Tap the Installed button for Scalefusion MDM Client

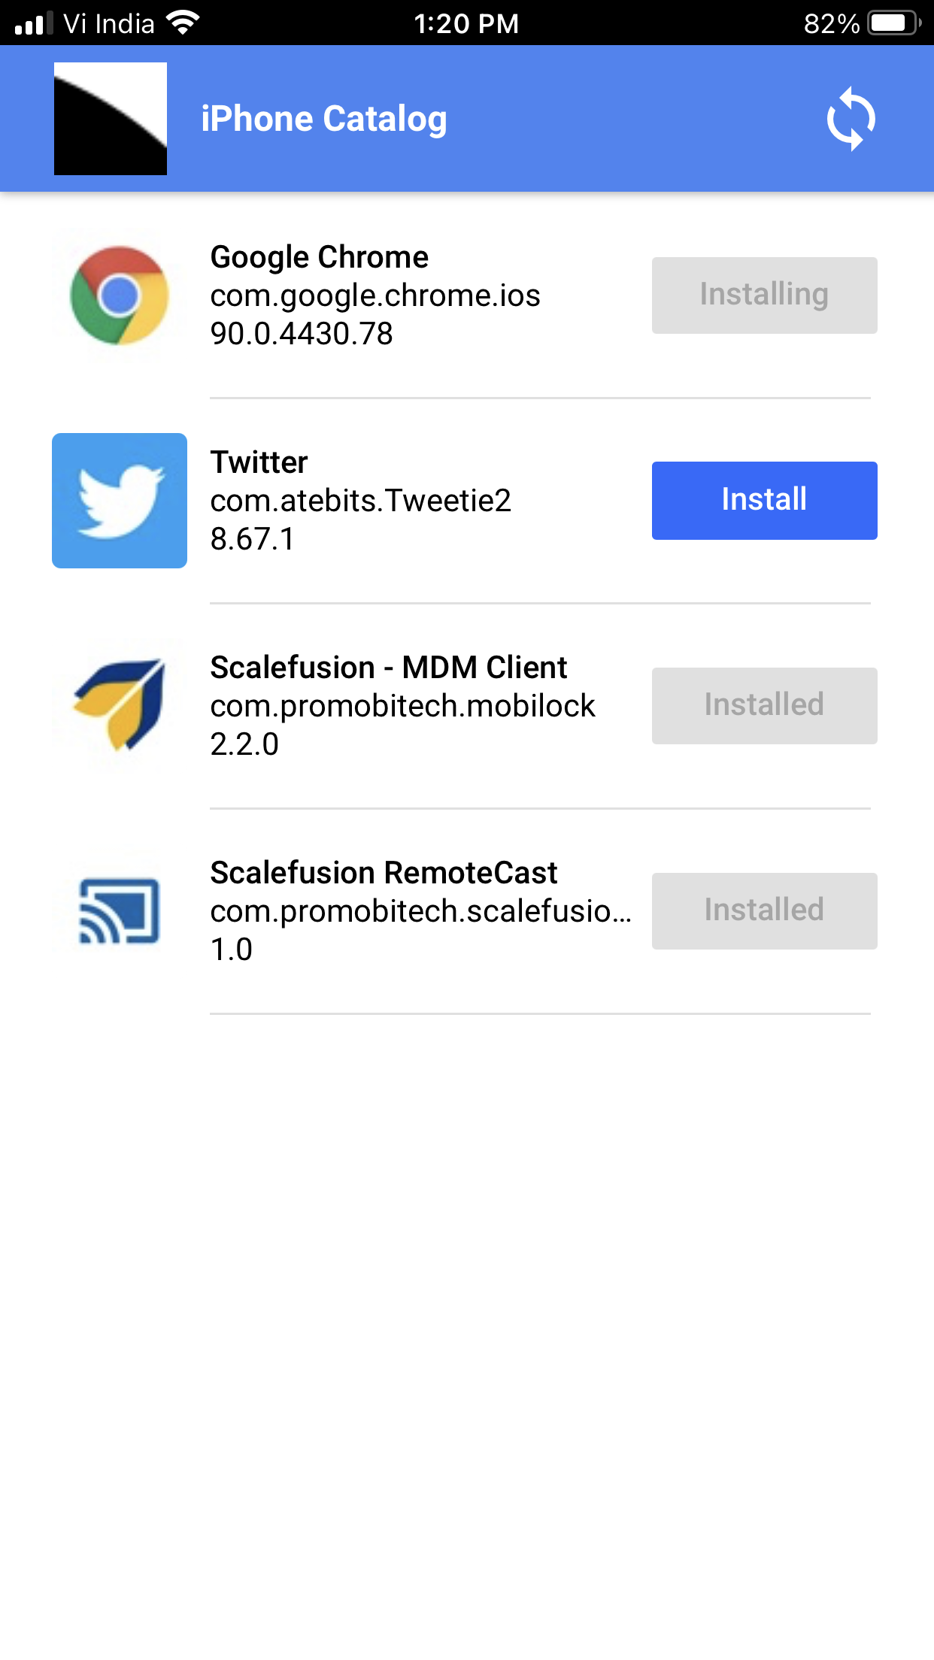point(764,706)
